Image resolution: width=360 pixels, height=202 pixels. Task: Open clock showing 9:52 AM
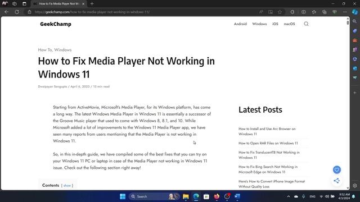click(344, 196)
